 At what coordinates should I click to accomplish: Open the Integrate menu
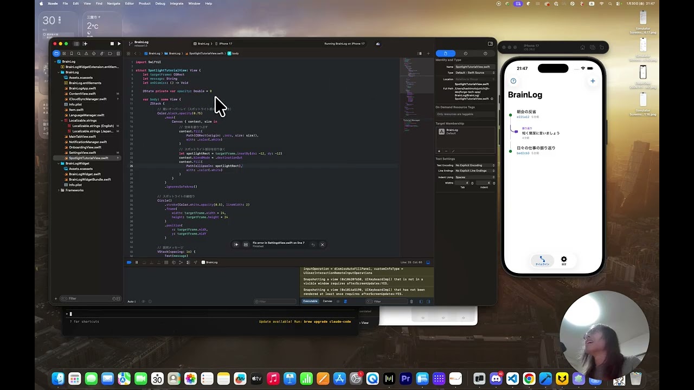tap(176, 3)
